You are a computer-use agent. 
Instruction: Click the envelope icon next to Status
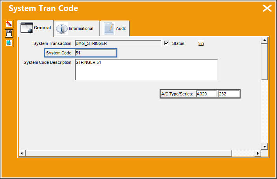coord(201,44)
